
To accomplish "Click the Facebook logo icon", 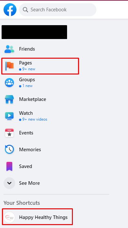I will click(x=10, y=10).
